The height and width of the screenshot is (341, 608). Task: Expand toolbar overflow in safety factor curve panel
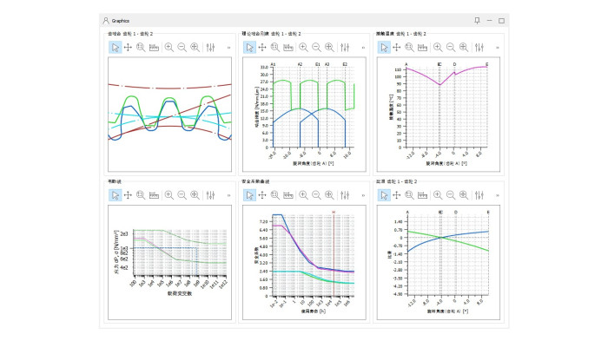point(363,195)
